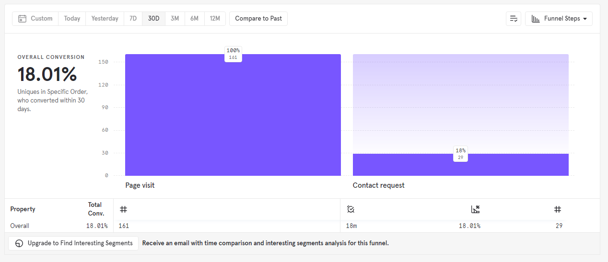Switch to the 3M date range
608x262 pixels.
[x=175, y=19]
